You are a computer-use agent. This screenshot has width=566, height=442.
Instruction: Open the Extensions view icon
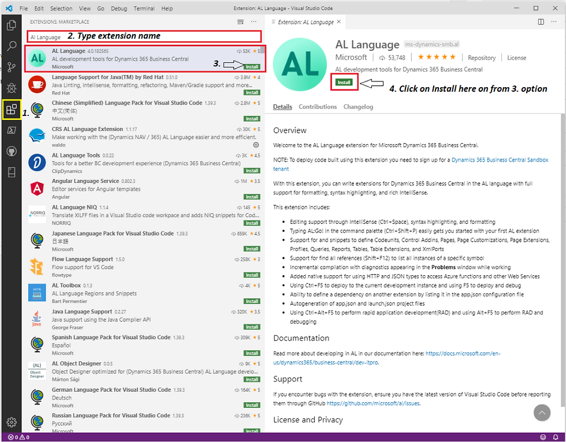coord(12,109)
